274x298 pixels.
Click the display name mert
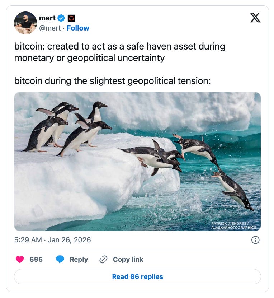pos(47,18)
